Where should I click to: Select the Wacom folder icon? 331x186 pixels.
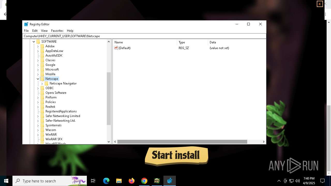tap(42, 130)
